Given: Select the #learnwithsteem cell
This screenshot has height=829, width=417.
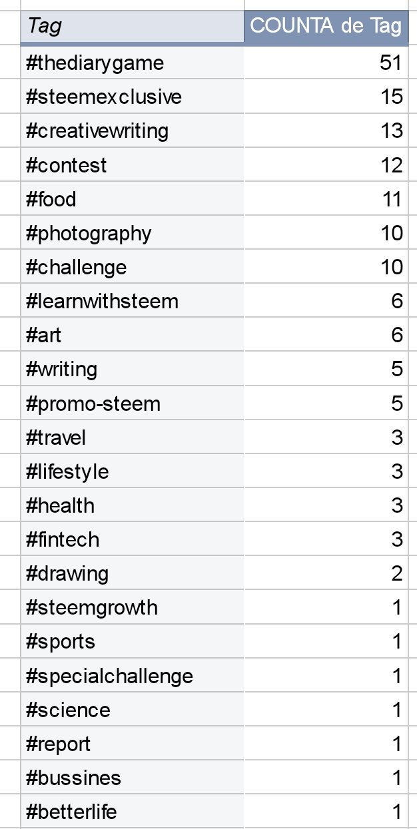Looking at the screenshot, I should pos(132,301).
